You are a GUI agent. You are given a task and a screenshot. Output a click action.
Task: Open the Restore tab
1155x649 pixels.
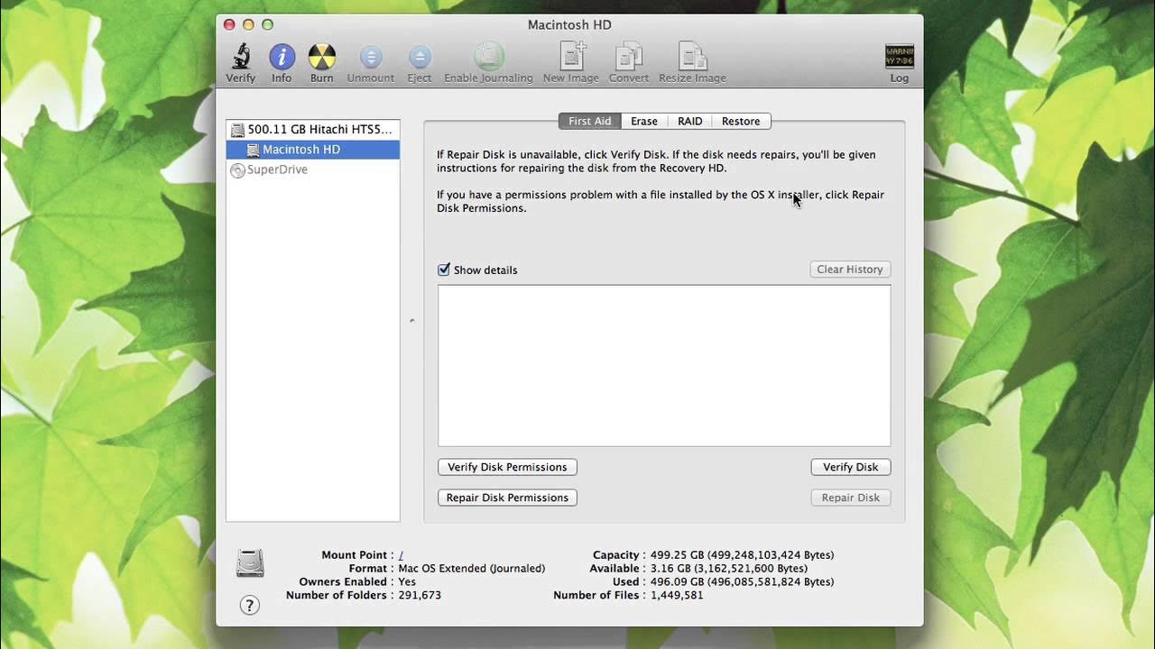pyautogui.click(x=741, y=121)
